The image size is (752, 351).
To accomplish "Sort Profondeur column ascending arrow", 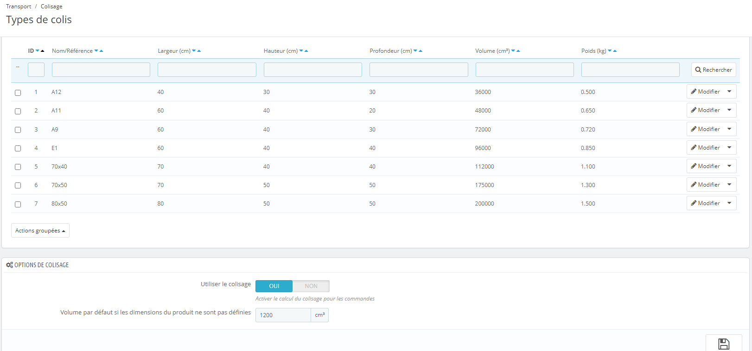I will click(x=421, y=51).
